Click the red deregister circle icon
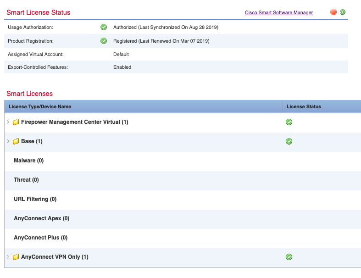Viewport: 361px width, 278px height. pos(333,12)
